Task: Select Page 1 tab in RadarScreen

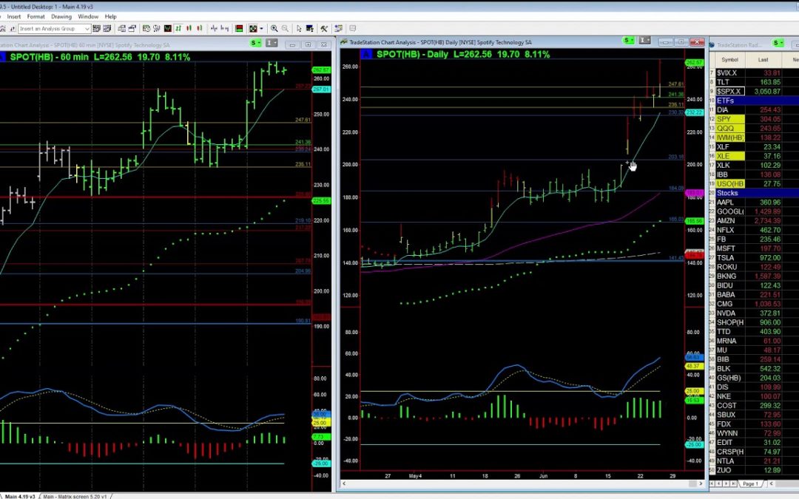Action: point(751,483)
